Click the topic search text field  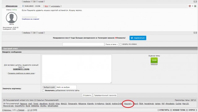click(83, 44)
